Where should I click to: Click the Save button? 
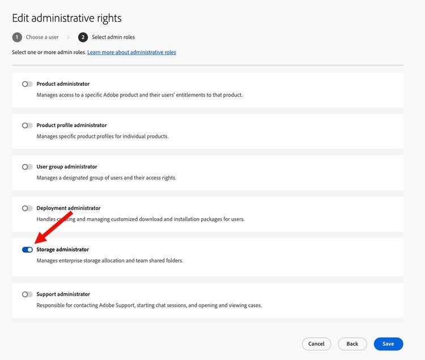click(x=388, y=344)
